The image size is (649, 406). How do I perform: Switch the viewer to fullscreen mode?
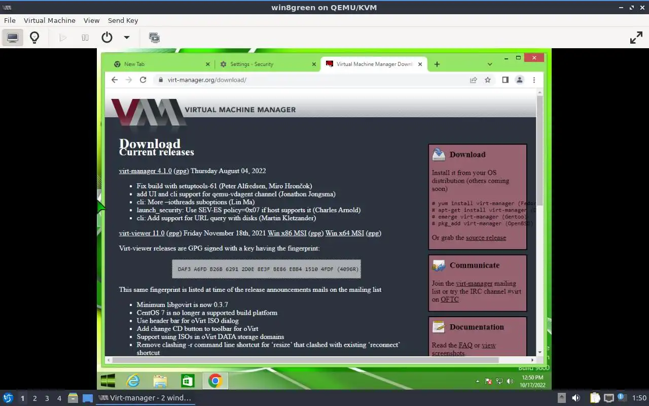point(636,38)
